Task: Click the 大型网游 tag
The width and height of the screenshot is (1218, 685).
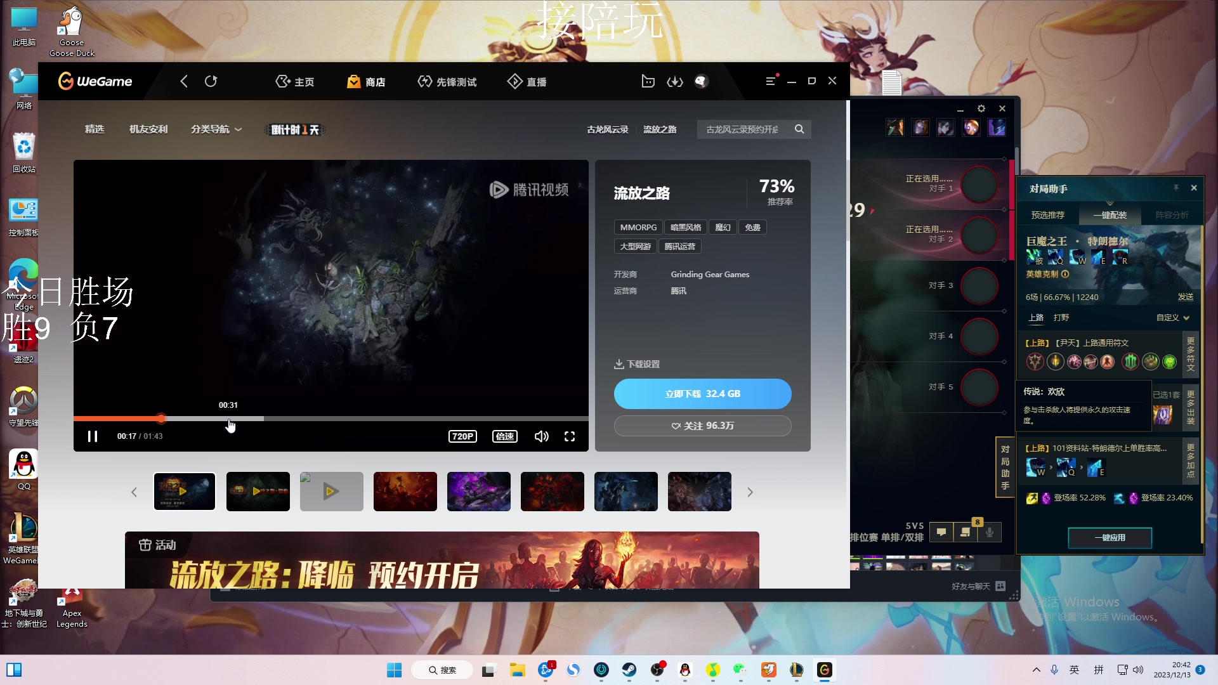Action: tap(635, 247)
